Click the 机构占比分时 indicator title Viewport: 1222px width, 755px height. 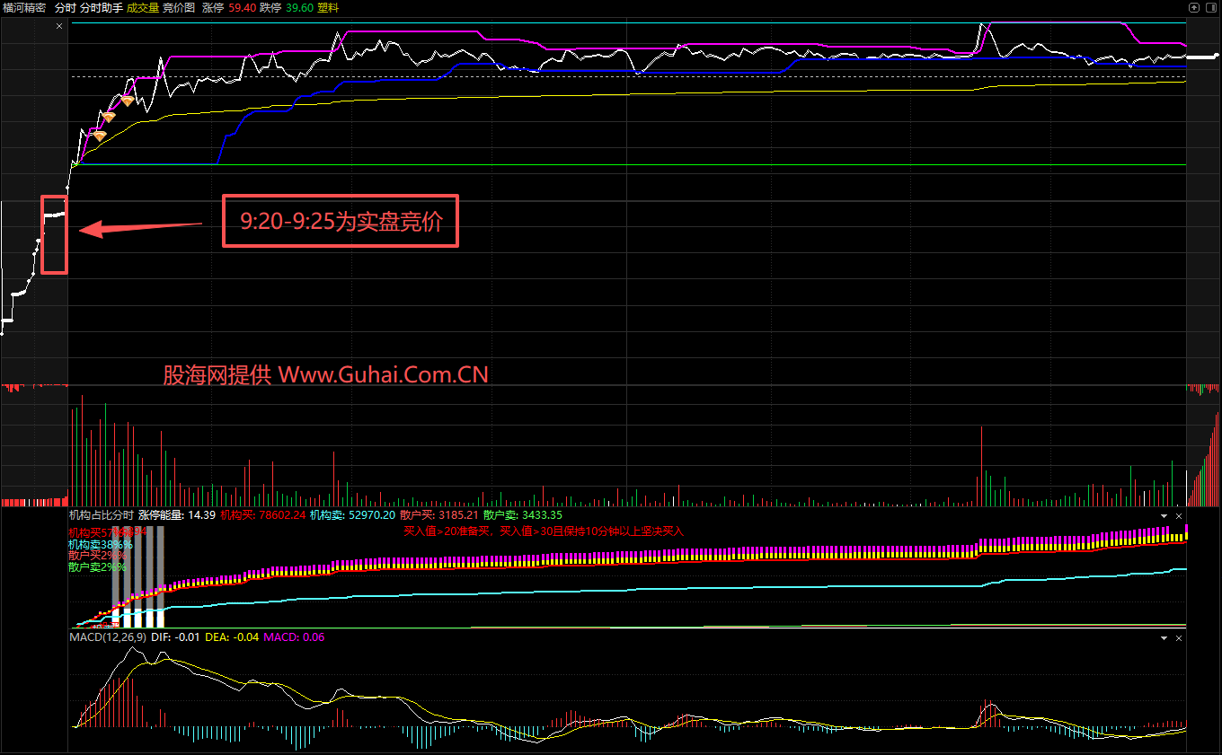pyautogui.click(x=101, y=515)
